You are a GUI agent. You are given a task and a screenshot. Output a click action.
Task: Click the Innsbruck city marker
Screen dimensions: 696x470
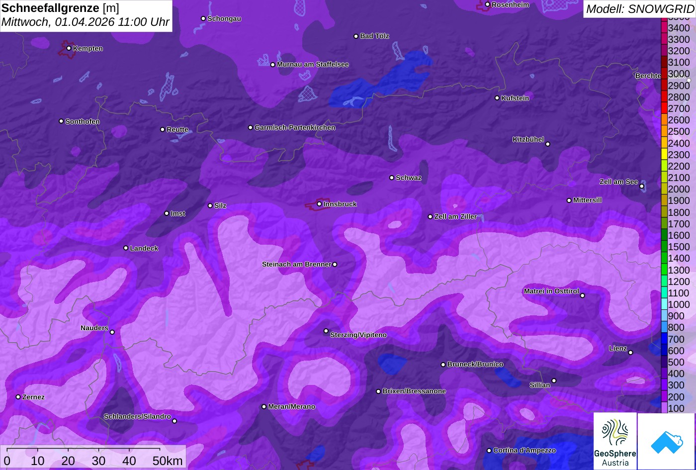319,204
